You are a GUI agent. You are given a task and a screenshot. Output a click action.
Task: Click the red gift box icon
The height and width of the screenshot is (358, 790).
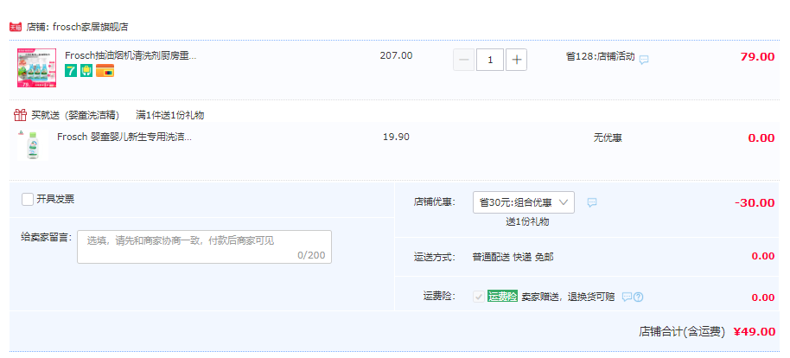point(20,116)
